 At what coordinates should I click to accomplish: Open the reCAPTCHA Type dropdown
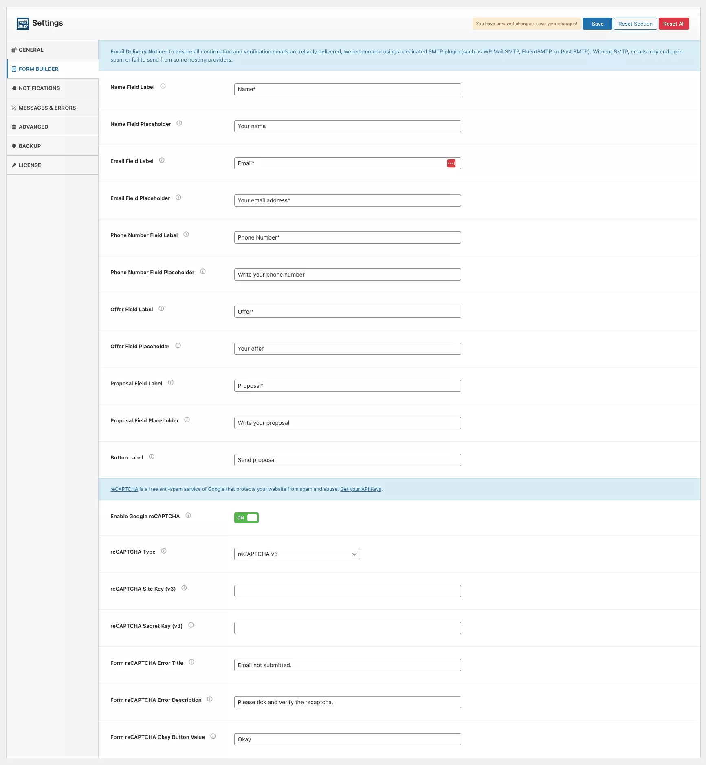click(297, 554)
